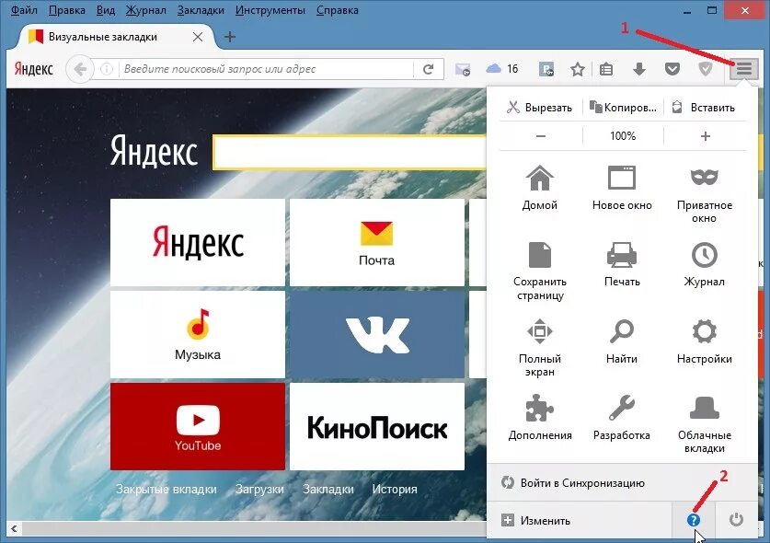Viewport: 770px width, 543px height.
Task: Click the История link below the tiles
Action: pos(395,490)
